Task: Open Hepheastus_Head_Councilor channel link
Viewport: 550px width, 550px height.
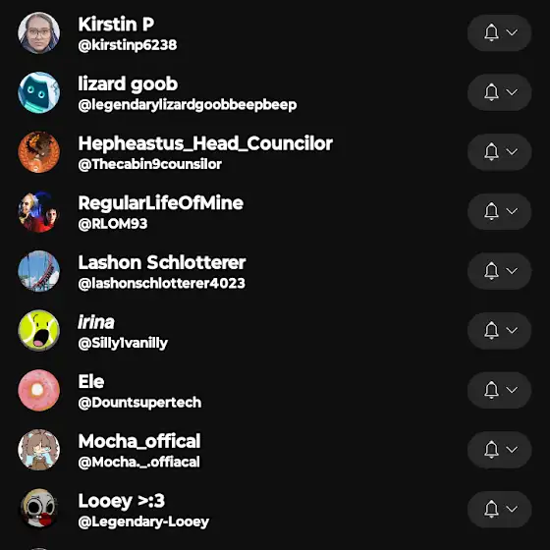Action: pos(205,143)
